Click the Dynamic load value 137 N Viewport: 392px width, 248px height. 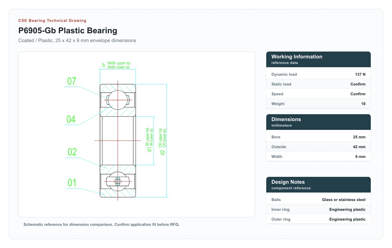(x=360, y=74)
